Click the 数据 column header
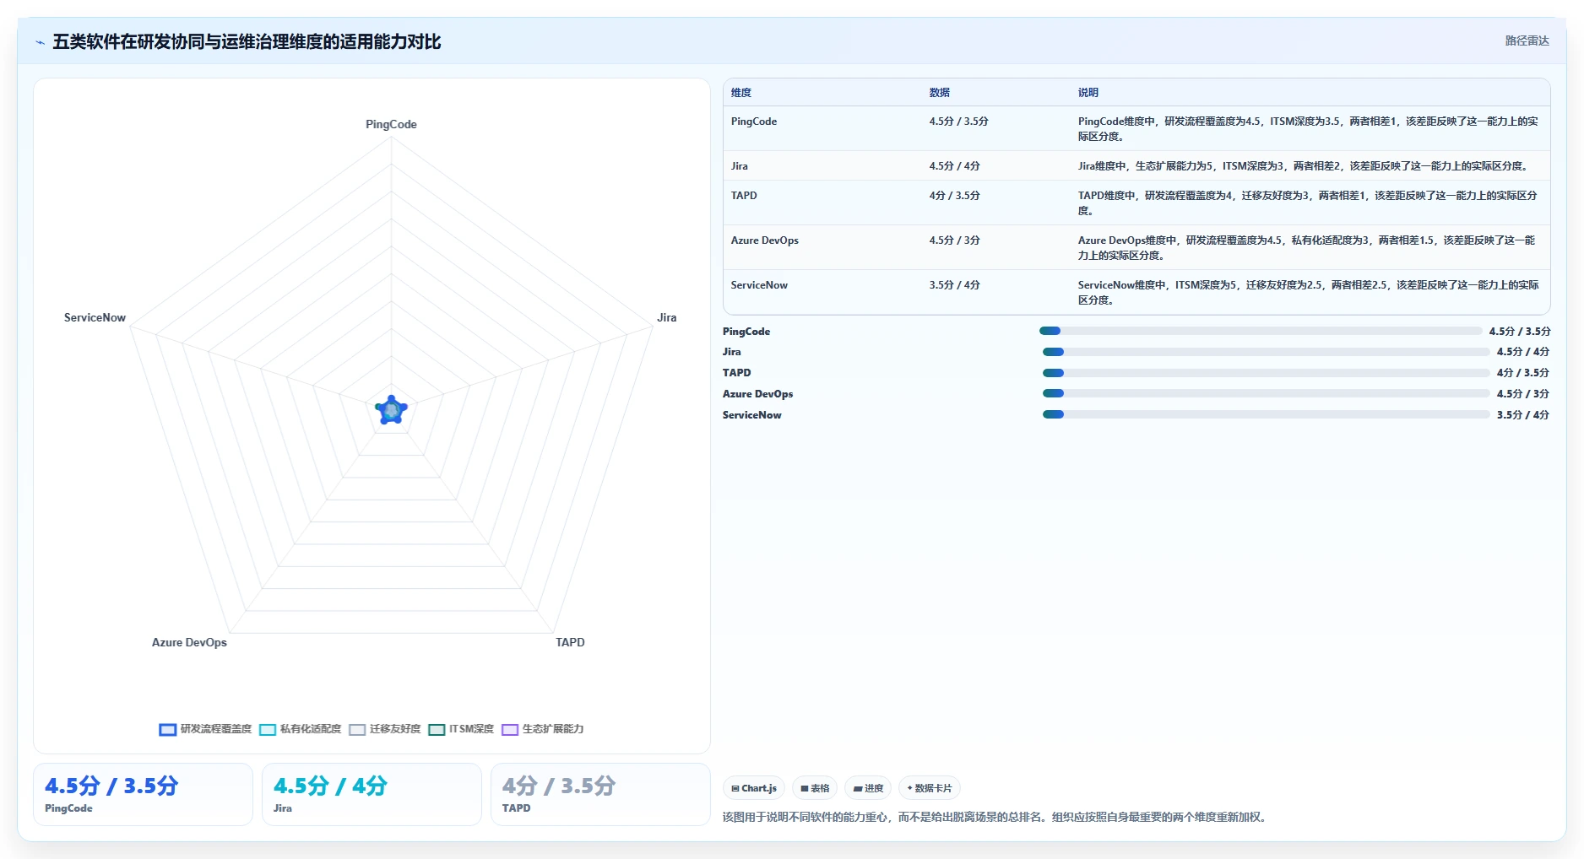1584x859 pixels. coord(940,93)
